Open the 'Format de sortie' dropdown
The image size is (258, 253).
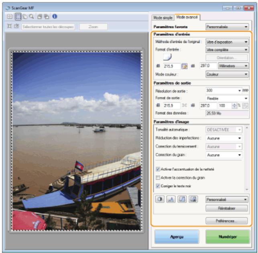pos(227,99)
